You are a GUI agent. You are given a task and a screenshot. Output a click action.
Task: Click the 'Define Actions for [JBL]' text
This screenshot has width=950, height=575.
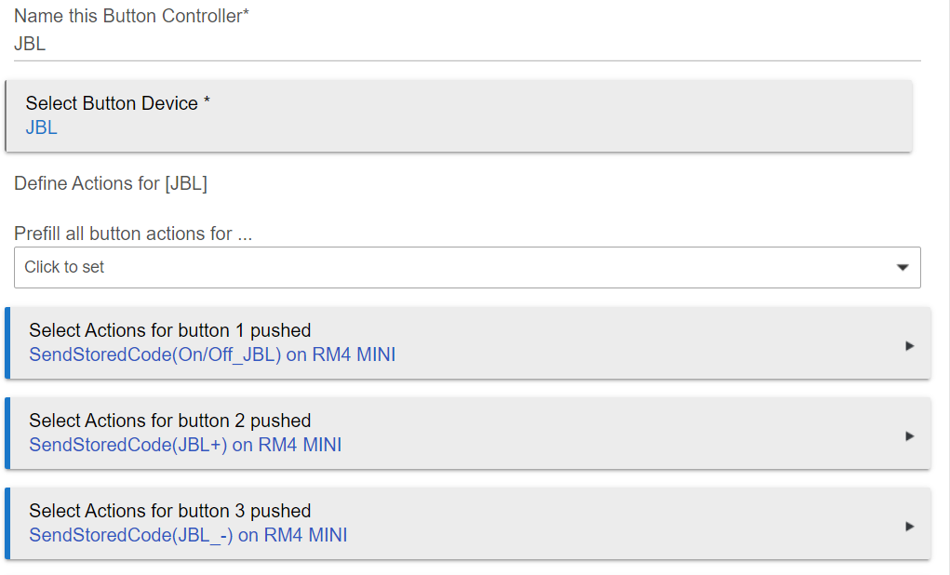coord(111,183)
